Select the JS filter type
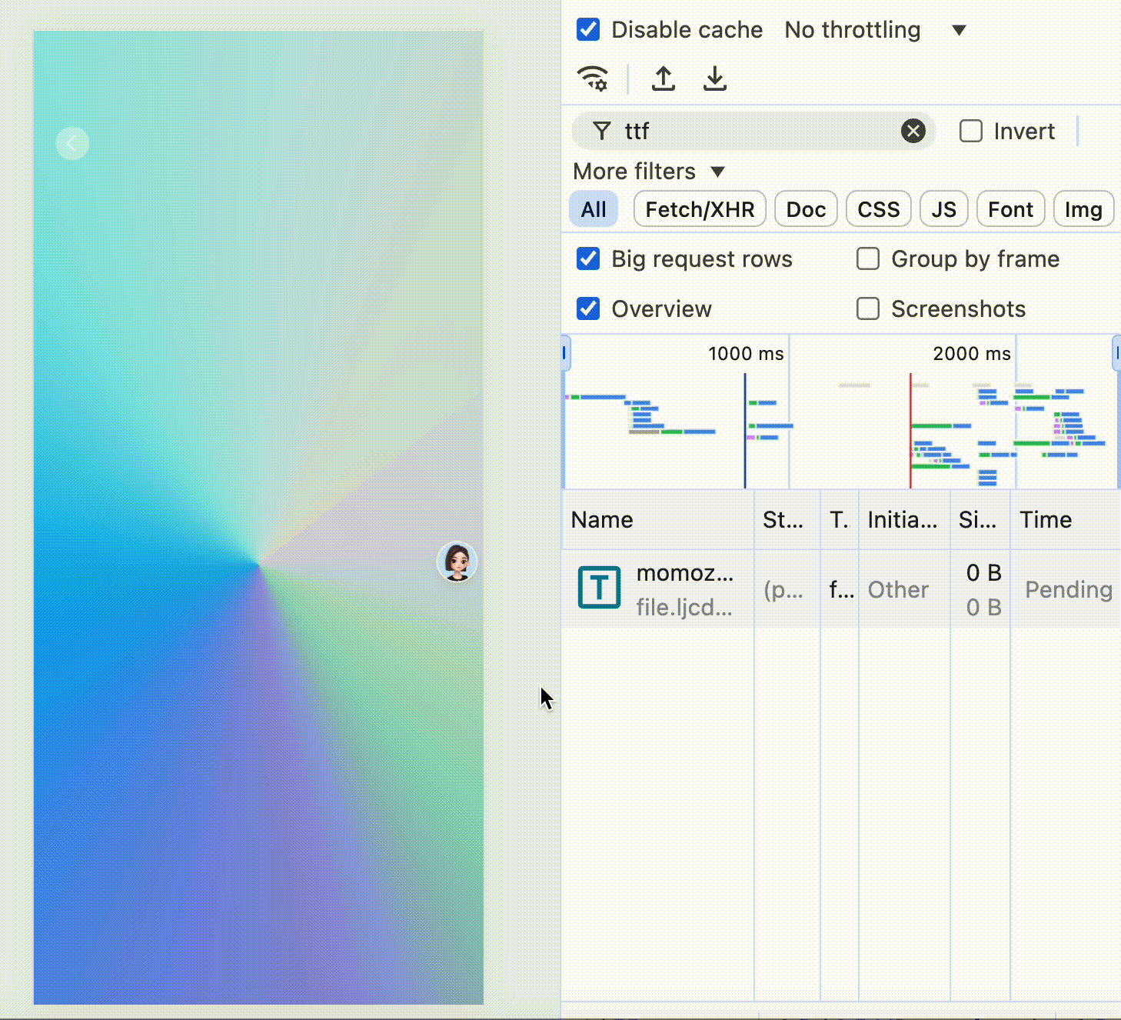The image size is (1121, 1020). click(944, 209)
